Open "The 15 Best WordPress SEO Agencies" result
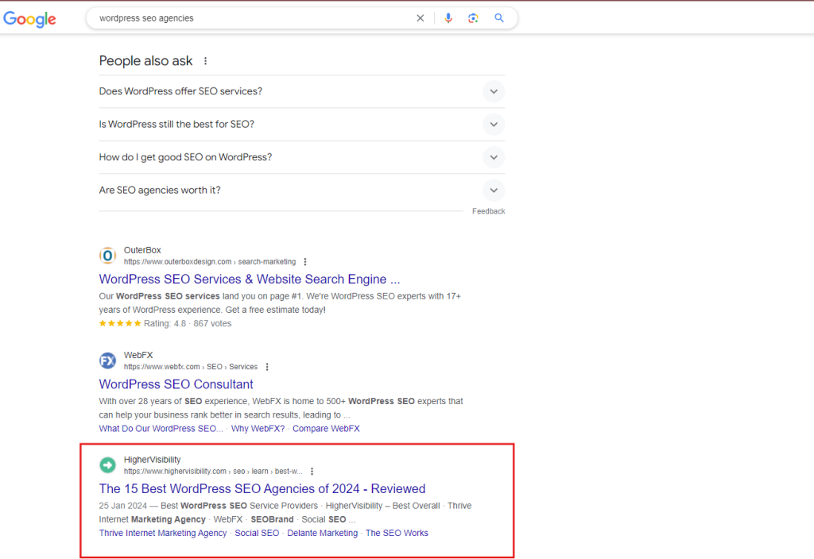 pos(262,489)
